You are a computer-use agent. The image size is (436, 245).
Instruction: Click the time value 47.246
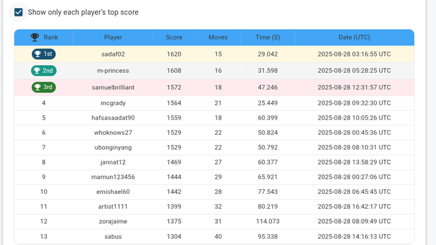click(x=268, y=88)
